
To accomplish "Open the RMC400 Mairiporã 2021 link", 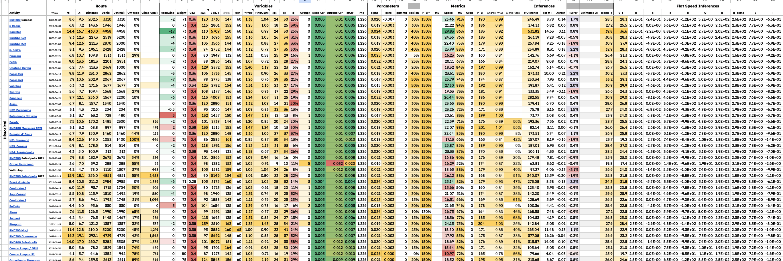I will point(26,128).
